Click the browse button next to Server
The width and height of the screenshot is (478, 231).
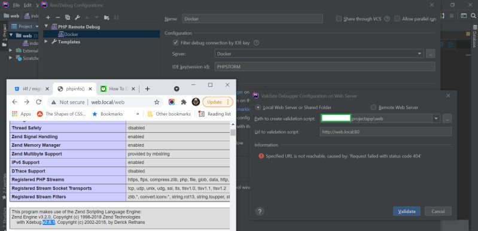point(431,54)
